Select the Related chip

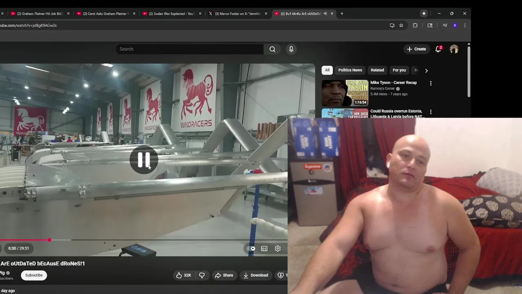(x=377, y=70)
